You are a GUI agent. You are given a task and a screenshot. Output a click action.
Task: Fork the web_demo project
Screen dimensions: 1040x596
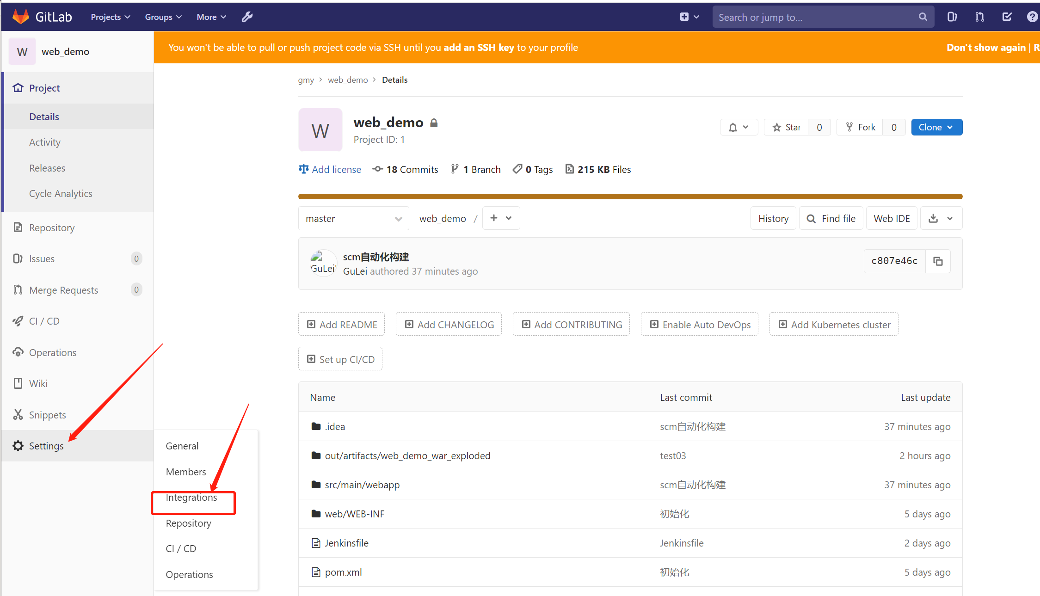coord(860,127)
